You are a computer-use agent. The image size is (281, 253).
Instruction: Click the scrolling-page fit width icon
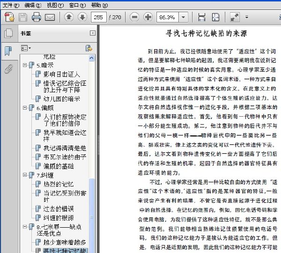pyautogui.click(x=202, y=17)
